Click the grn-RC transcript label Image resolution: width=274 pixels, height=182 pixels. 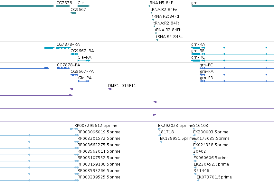[198, 57]
